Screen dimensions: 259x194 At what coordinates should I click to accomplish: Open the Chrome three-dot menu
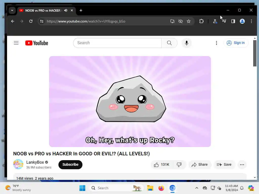[251, 21]
